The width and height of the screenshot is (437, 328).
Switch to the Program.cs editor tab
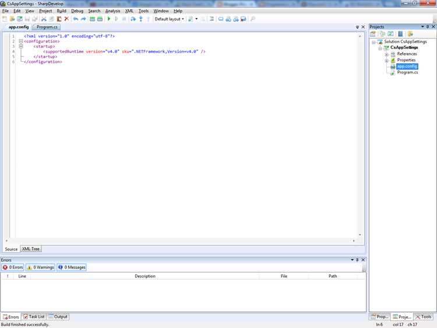pos(47,27)
